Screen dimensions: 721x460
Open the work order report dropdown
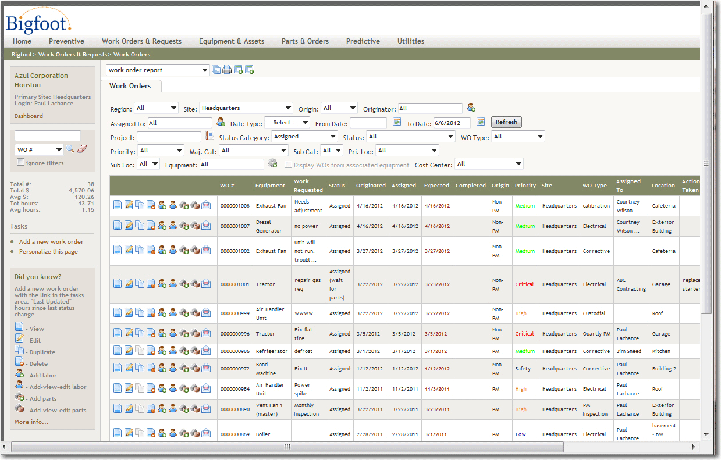click(158, 70)
